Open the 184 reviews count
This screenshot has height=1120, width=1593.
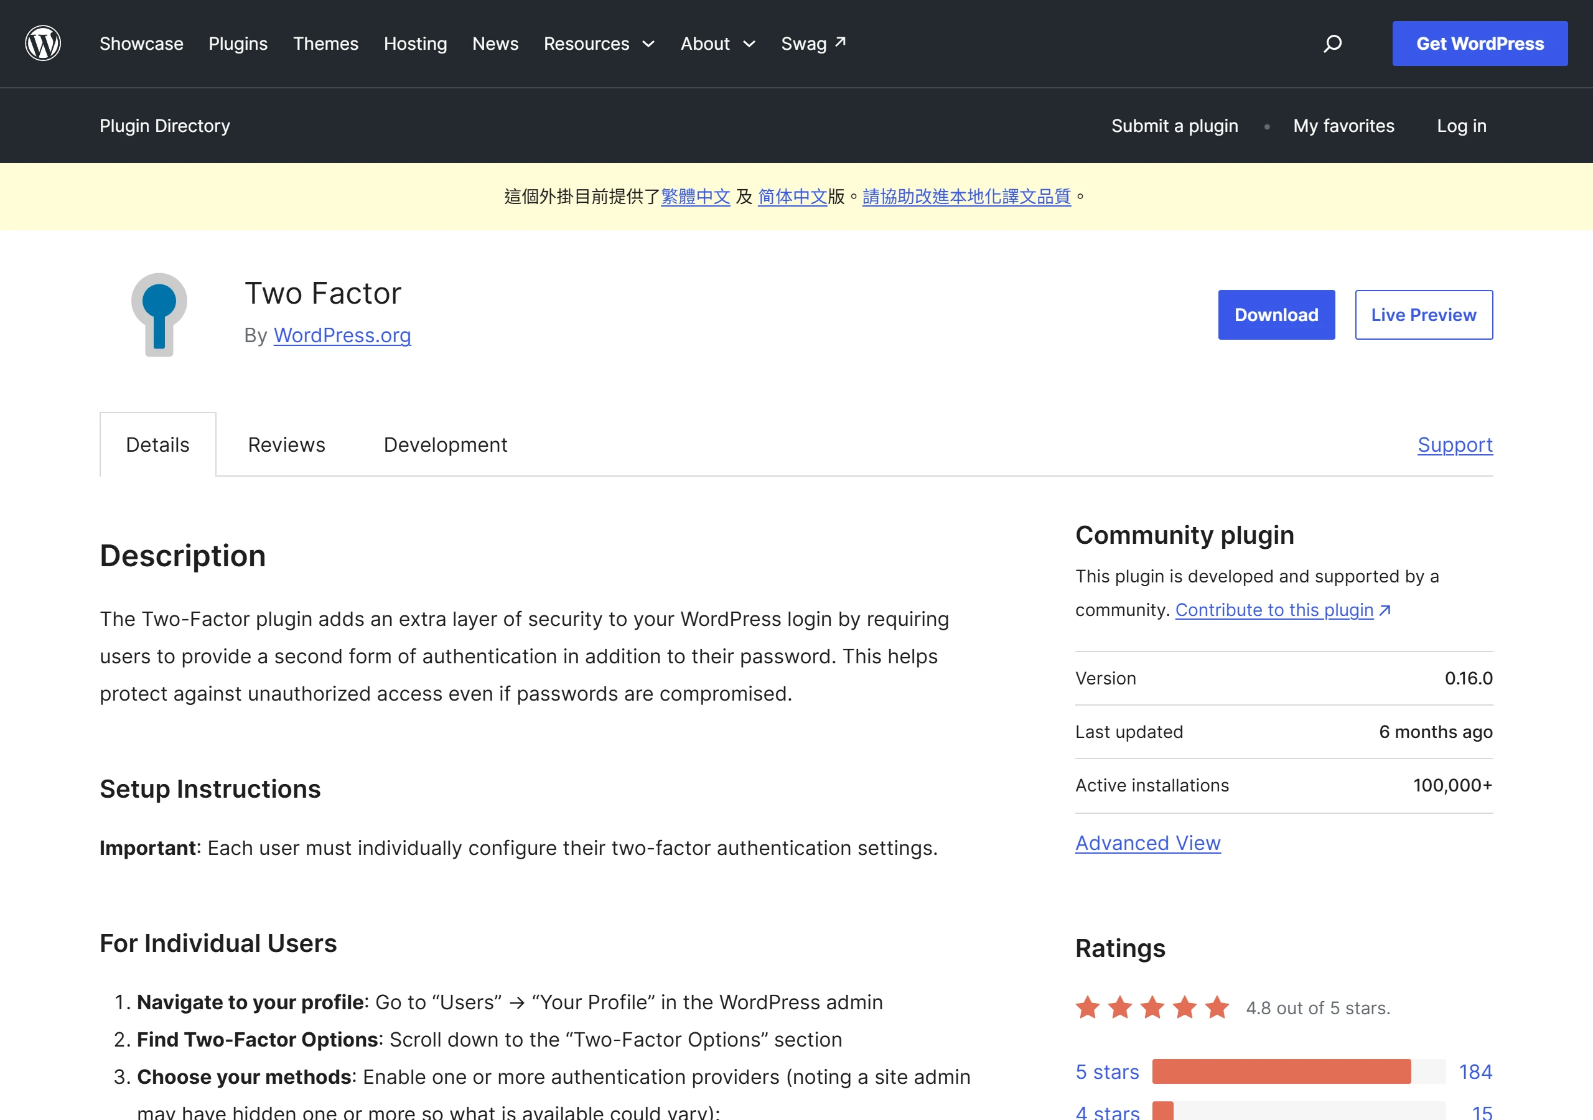tap(1476, 1071)
